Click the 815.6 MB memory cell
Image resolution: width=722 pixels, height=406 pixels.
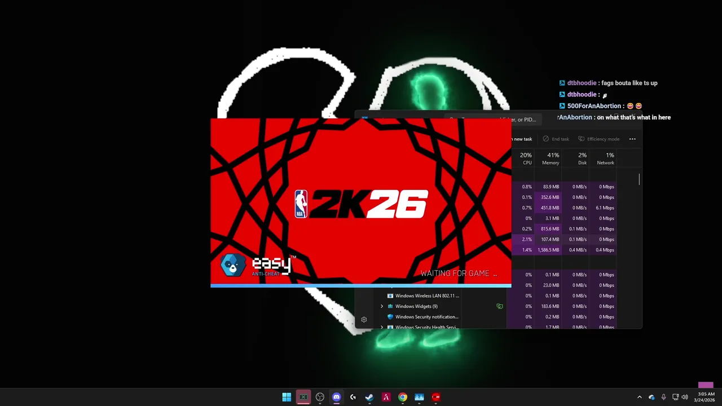click(x=548, y=229)
